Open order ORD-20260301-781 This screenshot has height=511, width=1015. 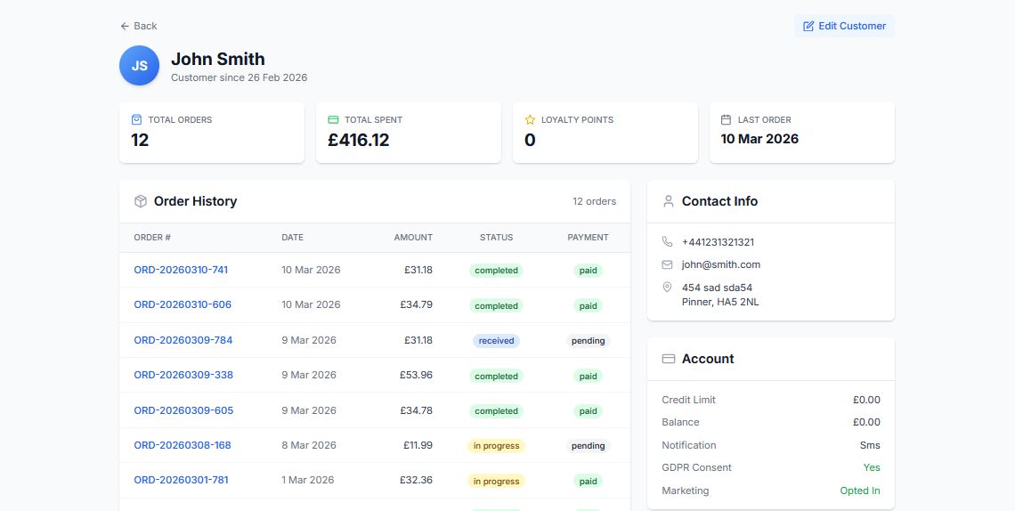tap(181, 480)
